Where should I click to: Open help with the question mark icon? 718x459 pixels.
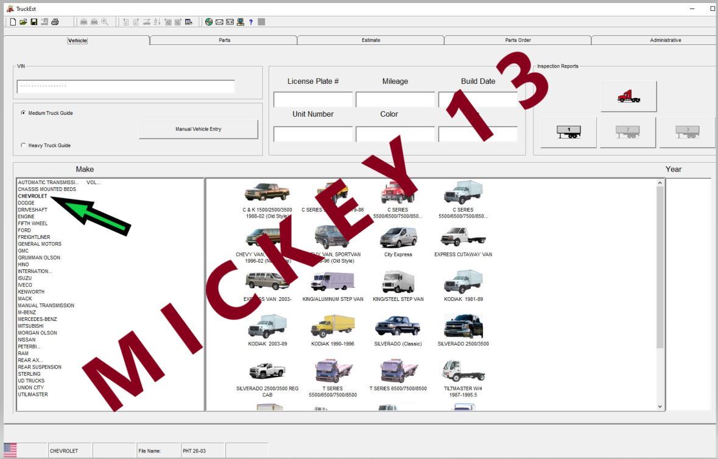click(x=251, y=22)
